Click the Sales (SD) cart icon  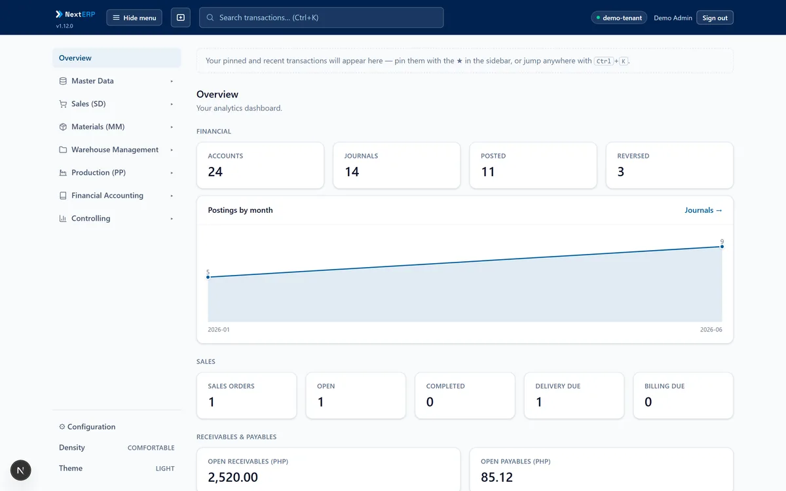pyautogui.click(x=63, y=104)
